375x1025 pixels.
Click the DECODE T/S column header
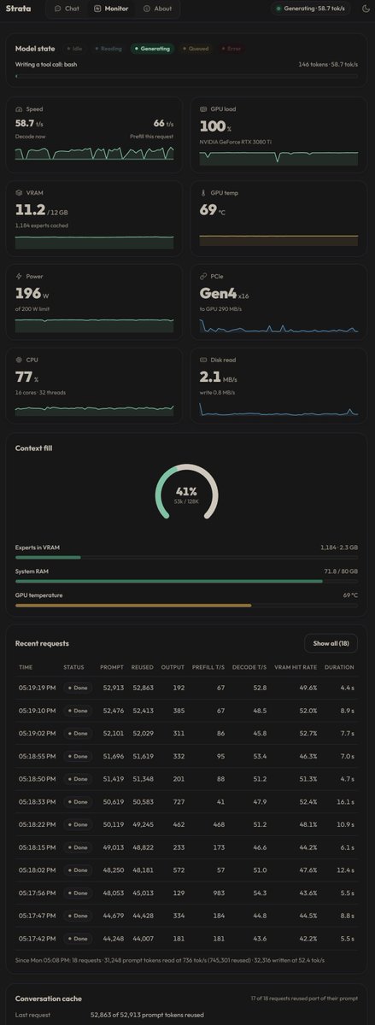tap(250, 667)
